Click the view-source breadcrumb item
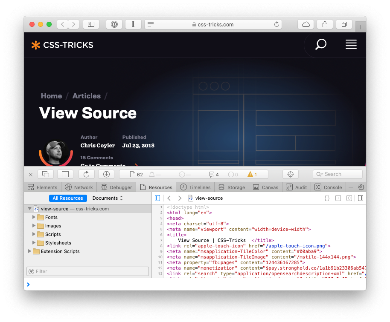This screenshot has height=322, width=390. [x=206, y=198]
